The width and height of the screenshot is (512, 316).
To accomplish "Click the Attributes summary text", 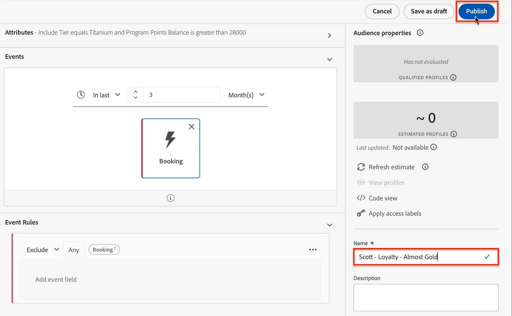I will pyautogui.click(x=142, y=32).
